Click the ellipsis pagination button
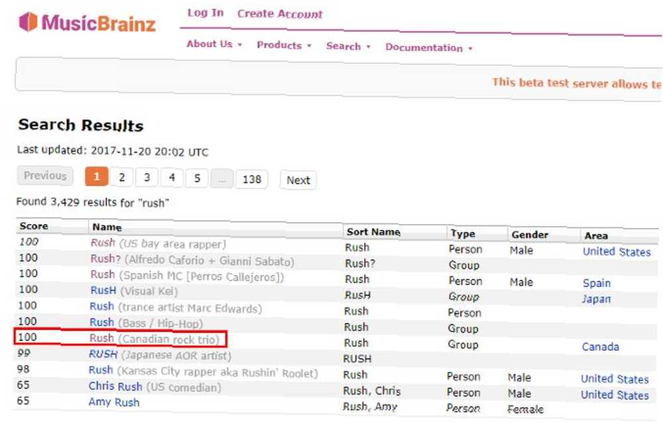This screenshot has height=423, width=663. coord(222,179)
